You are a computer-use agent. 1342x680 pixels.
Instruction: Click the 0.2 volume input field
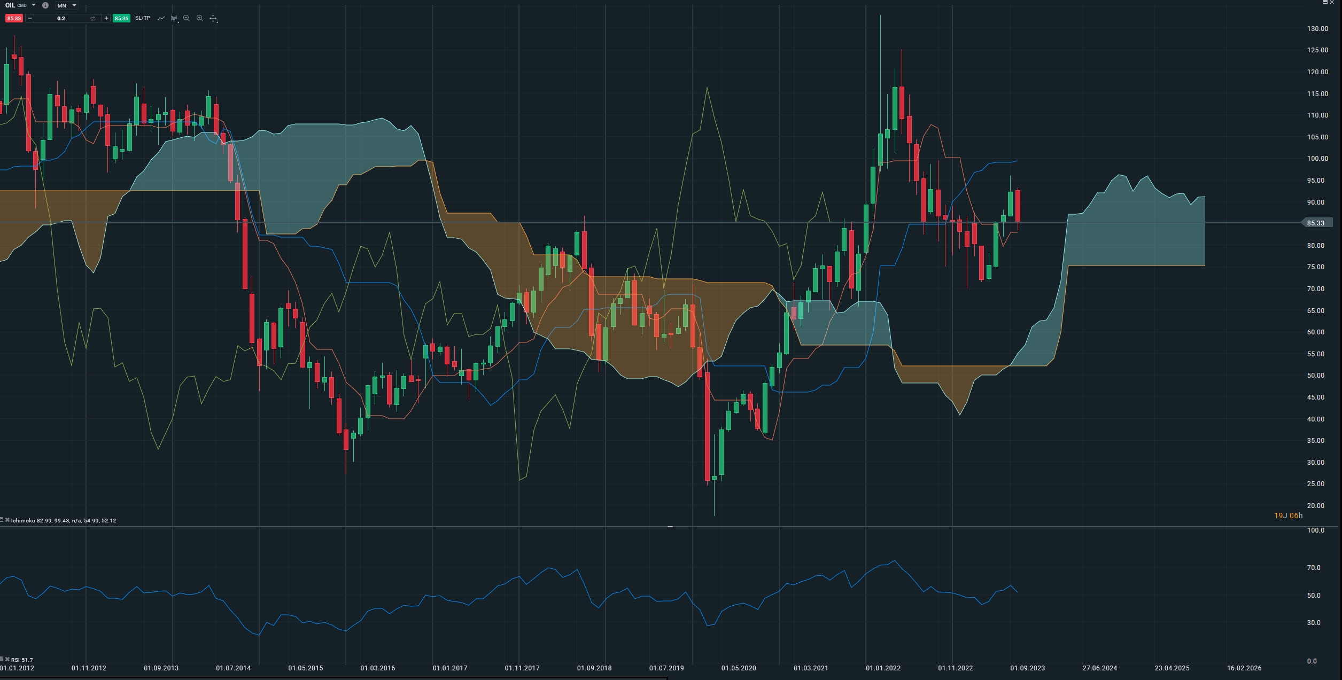(x=61, y=18)
